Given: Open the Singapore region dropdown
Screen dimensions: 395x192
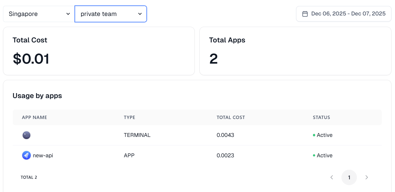Looking at the screenshot, I should click(39, 14).
